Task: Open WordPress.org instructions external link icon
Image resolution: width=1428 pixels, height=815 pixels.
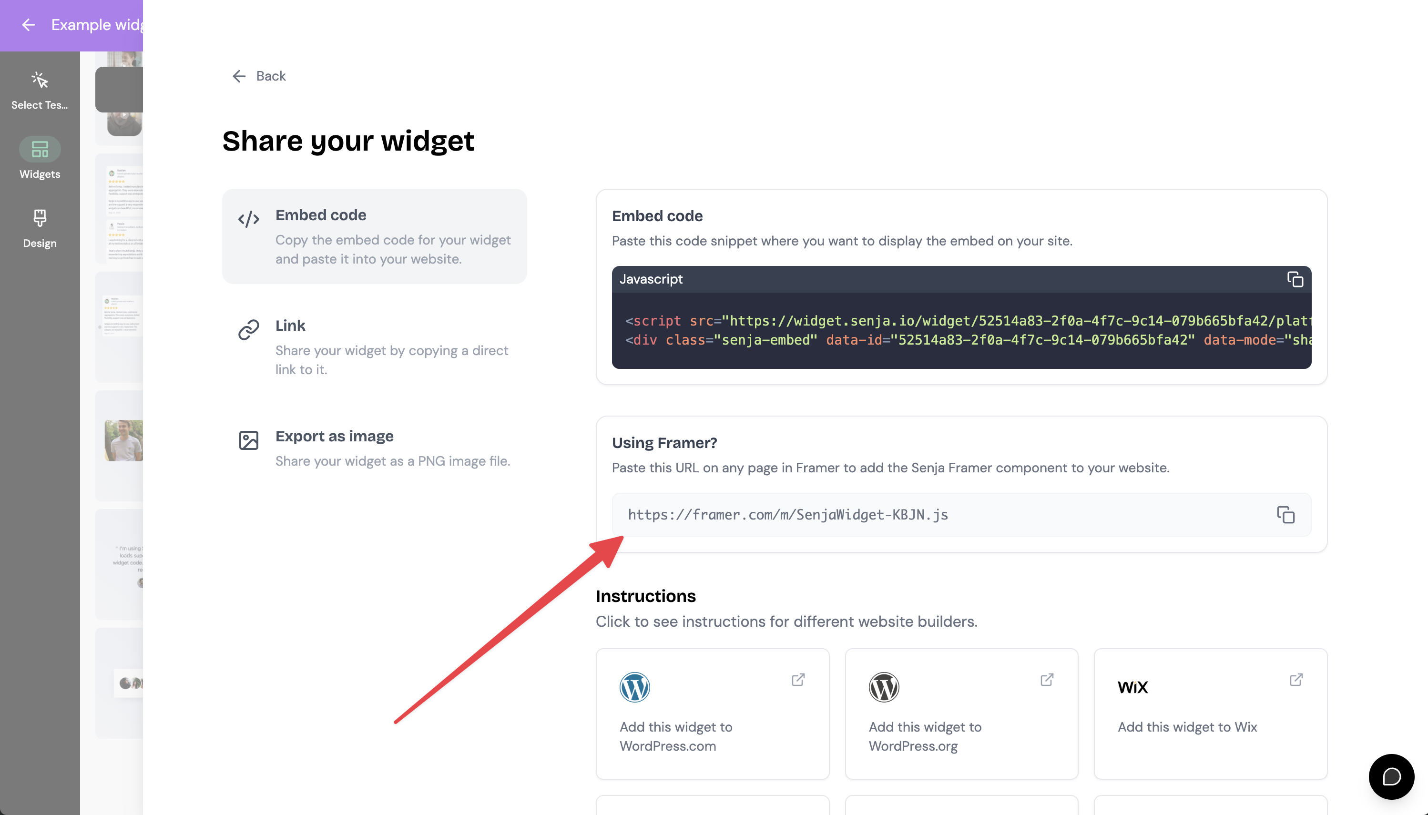Action: (1047, 680)
